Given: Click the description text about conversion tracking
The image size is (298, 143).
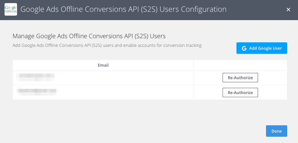Looking at the screenshot, I should (x=107, y=45).
